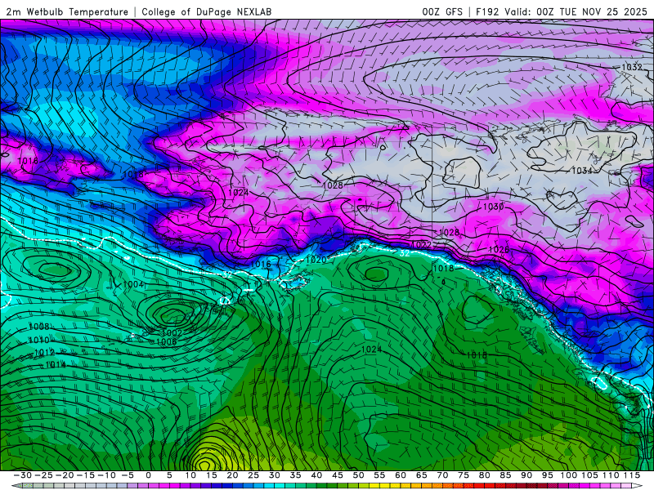Click the 40 value on the color scale
The image size is (654, 490).
(316, 475)
